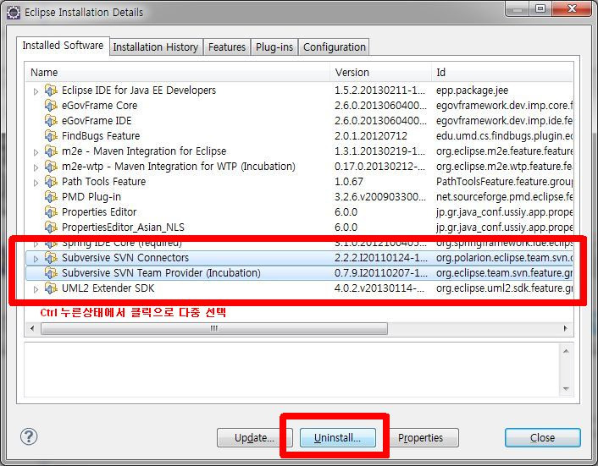Click the horizontal scrollbar thumb
Screen dimensions: 598x466
(214, 328)
